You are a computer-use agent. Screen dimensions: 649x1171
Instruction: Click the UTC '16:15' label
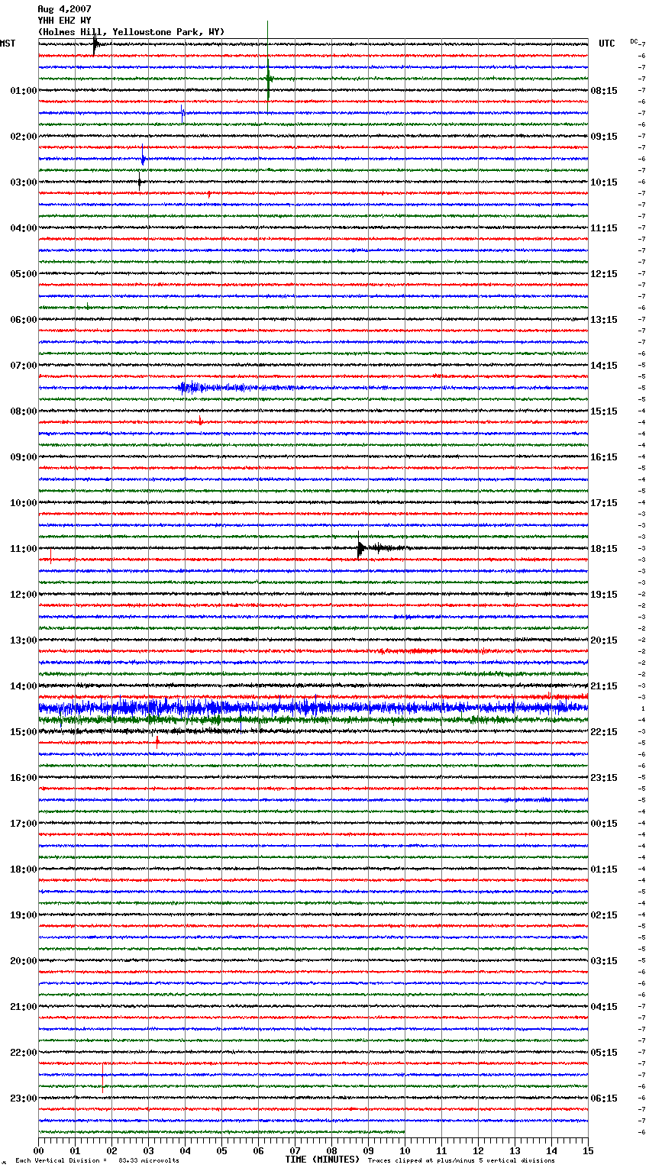604,457
